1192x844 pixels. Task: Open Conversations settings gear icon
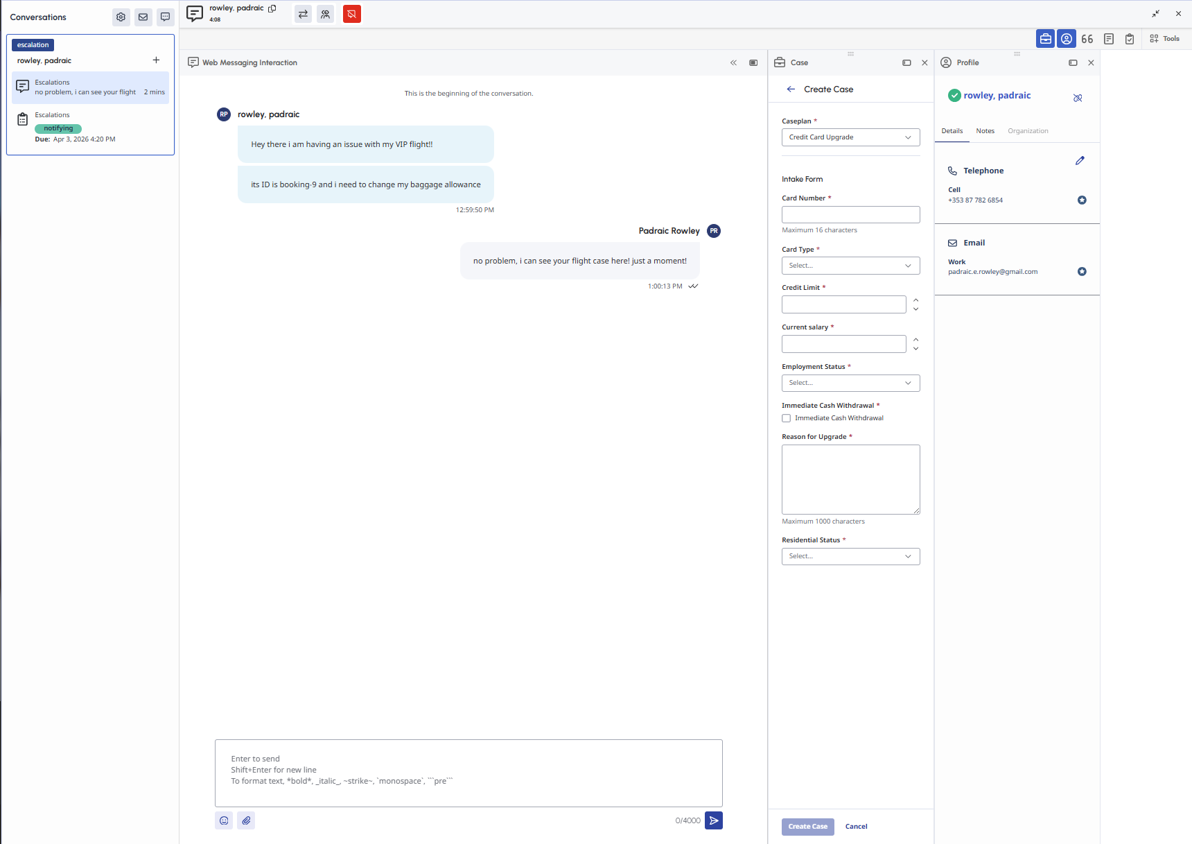point(121,17)
